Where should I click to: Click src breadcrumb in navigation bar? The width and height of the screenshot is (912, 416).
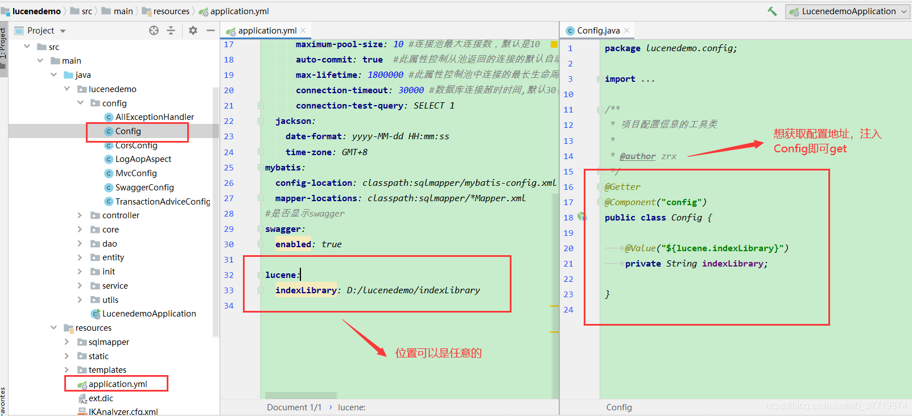(81, 11)
